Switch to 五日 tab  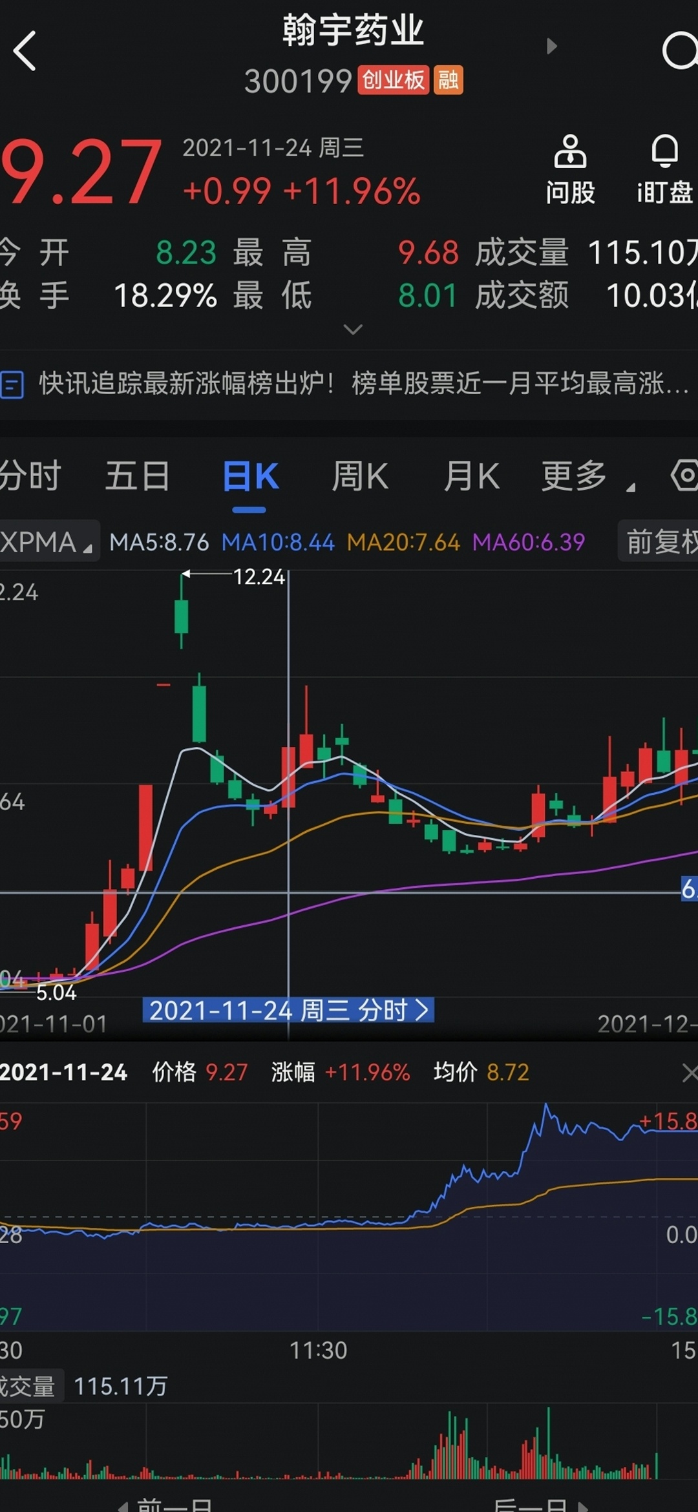[x=138, y=476]
